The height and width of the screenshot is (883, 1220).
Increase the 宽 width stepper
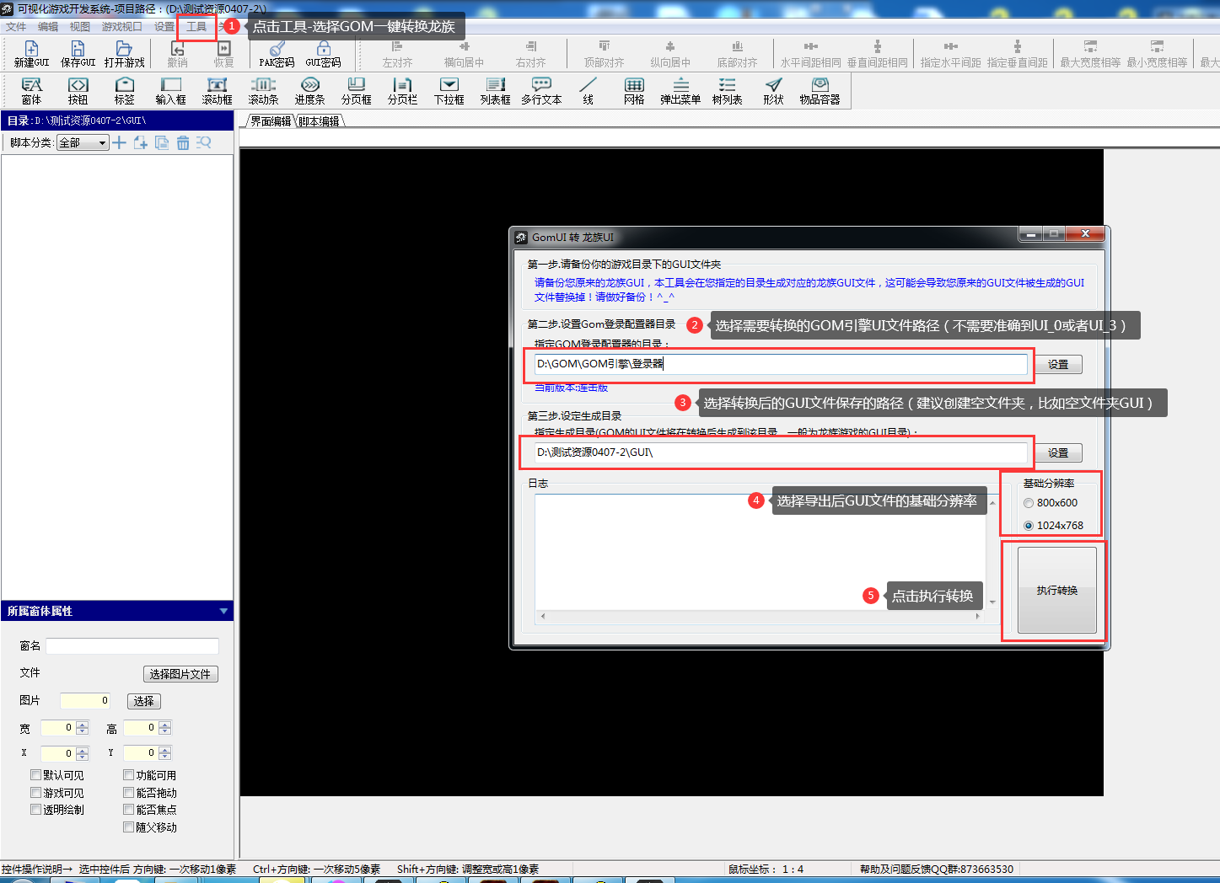(x=82, y=725)
